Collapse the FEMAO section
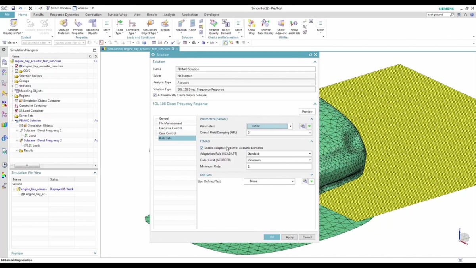The width and height of the screenshot is (476, 268). pos(311,141)
